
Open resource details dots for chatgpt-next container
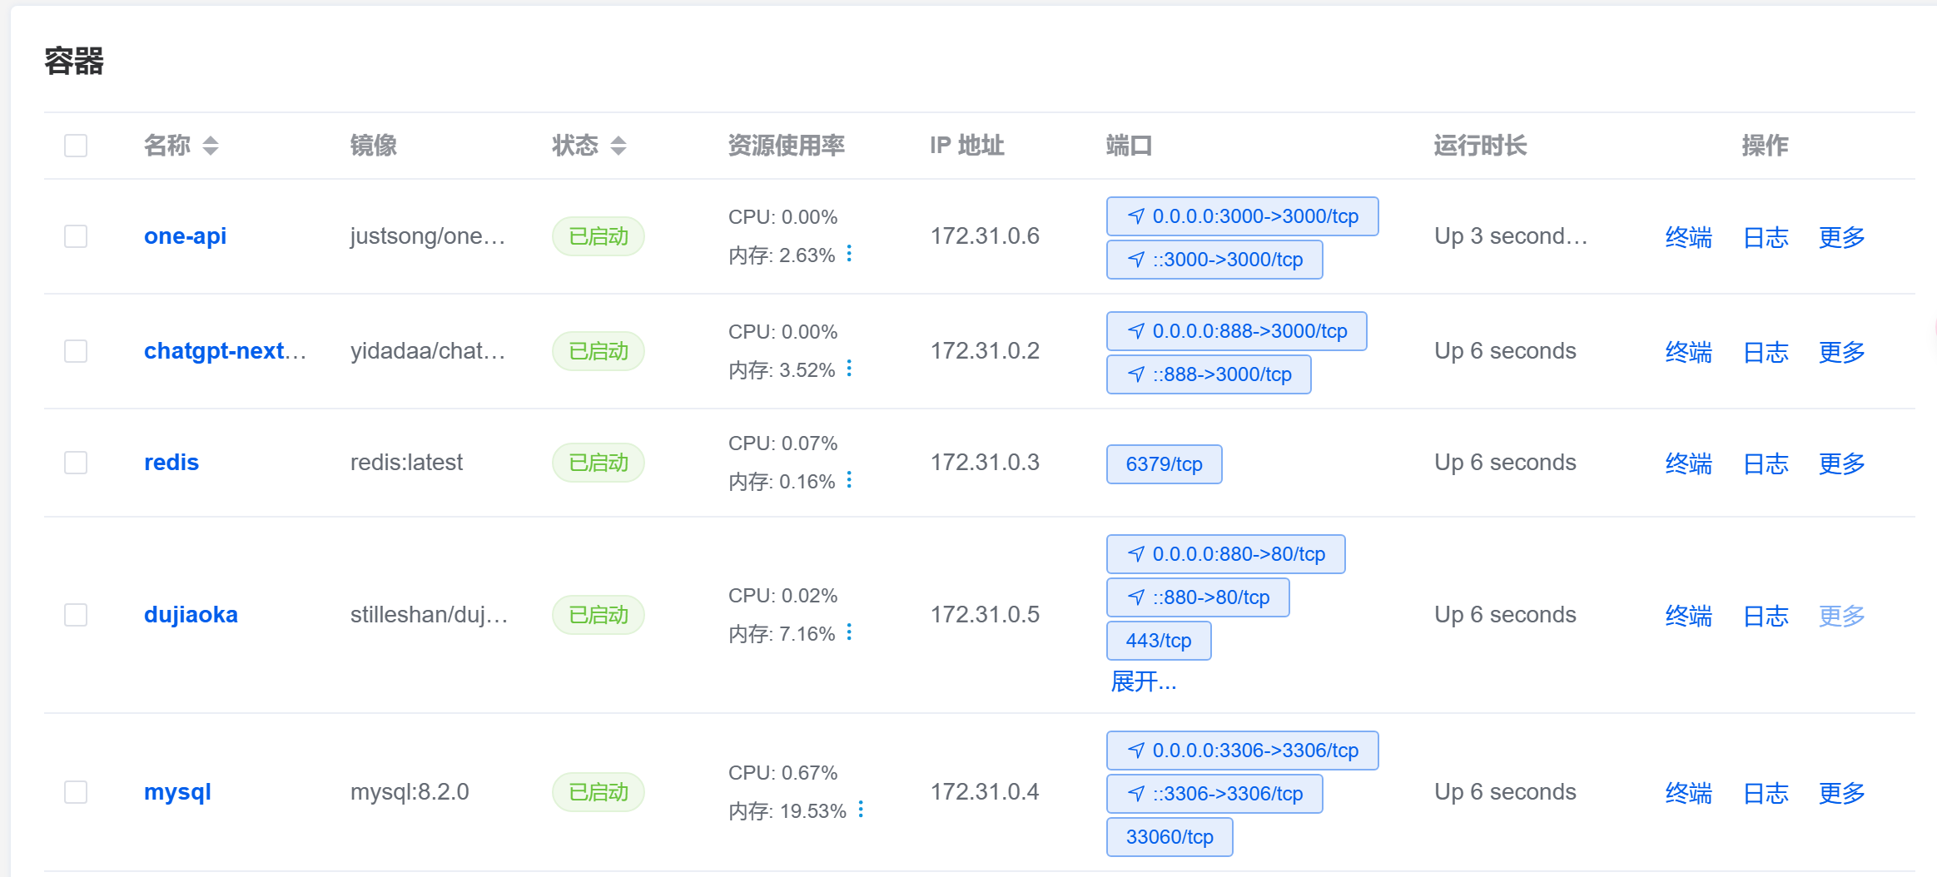click(x=849, y=369)
